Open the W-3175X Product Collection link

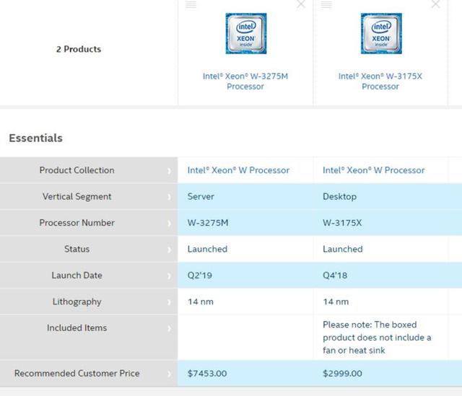coord(373,170)
